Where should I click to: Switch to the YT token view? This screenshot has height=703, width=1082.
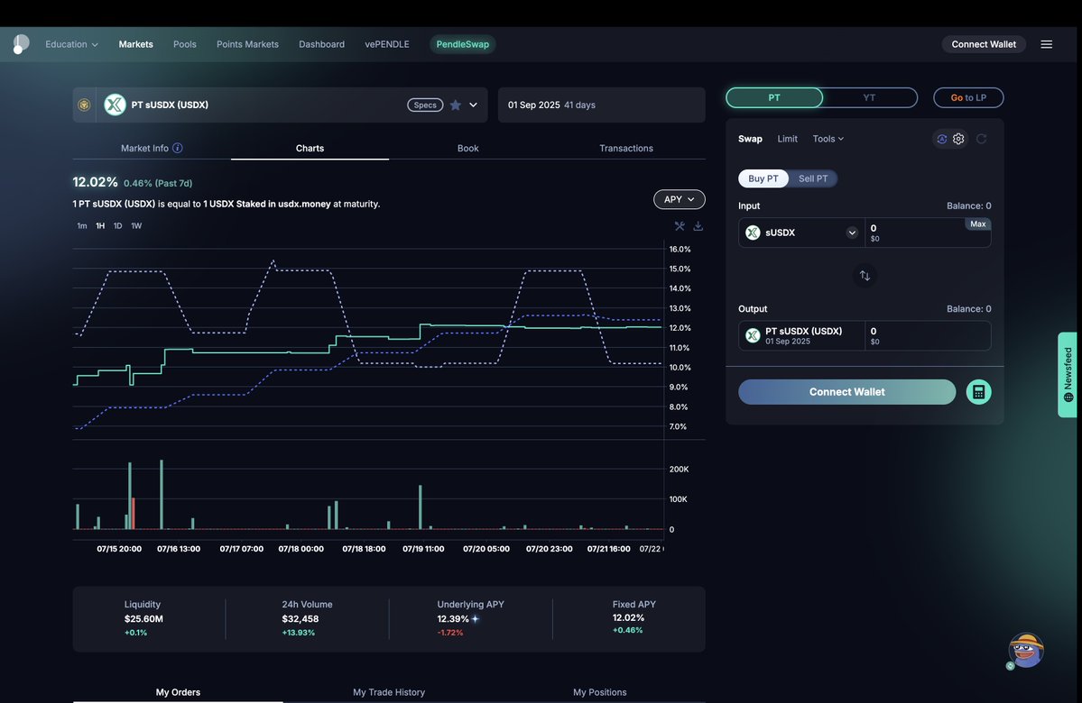(869, 98)
